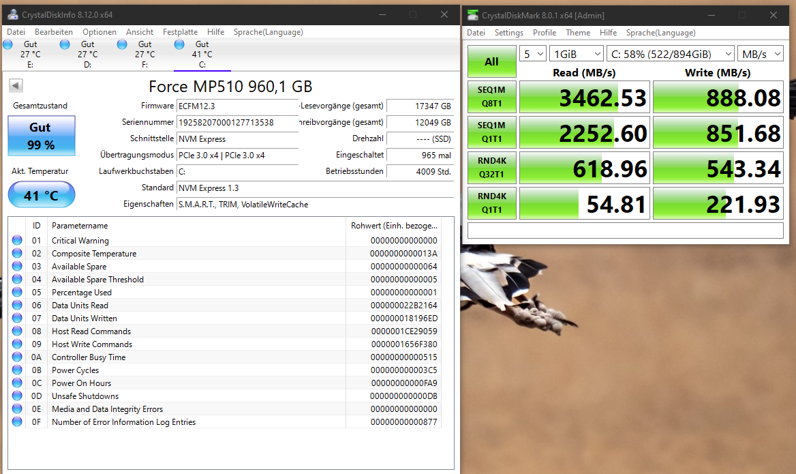The height and width of the screenshot is (474, 796).
Task: Click status orb for Error Information Log Entries
Action: coord(17,421)
